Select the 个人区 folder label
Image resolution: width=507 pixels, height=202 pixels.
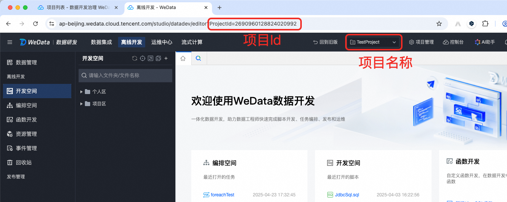click(99, 92)
